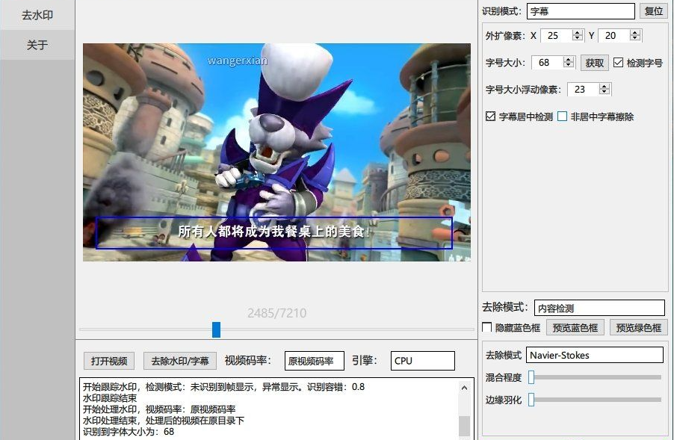The height and width of the screenshot is (440, 674).
Task: Increase the 外扩像素 X value
Action: click(x=578, y=32)
